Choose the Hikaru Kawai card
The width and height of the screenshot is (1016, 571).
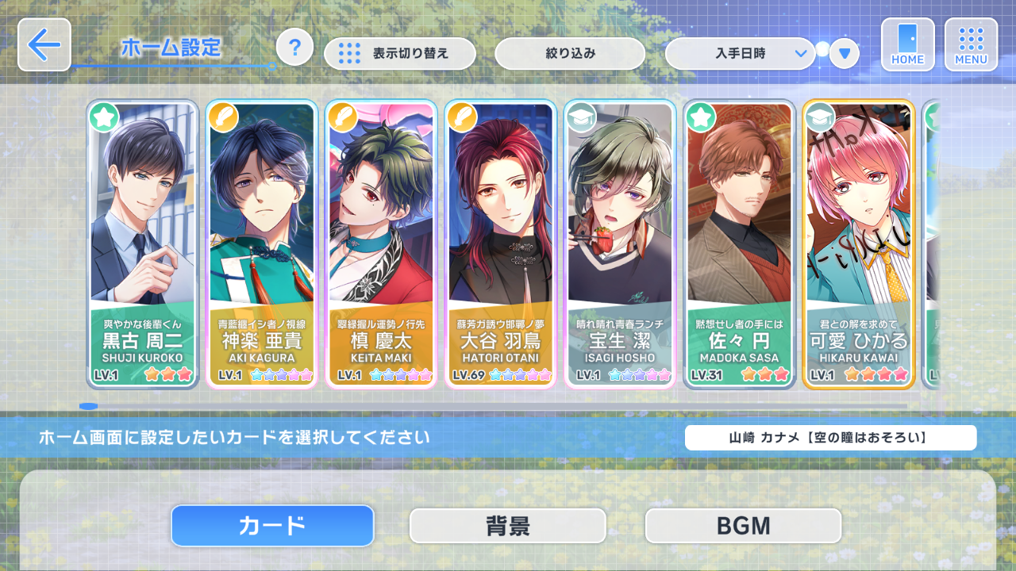click(x=859, y=244)
